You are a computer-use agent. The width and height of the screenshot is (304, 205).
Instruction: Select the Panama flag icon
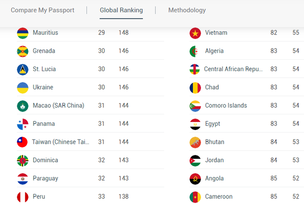click(23, 124)
